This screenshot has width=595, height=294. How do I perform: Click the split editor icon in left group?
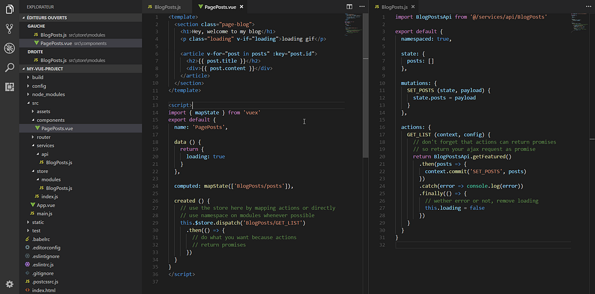(x=350, y=7)
